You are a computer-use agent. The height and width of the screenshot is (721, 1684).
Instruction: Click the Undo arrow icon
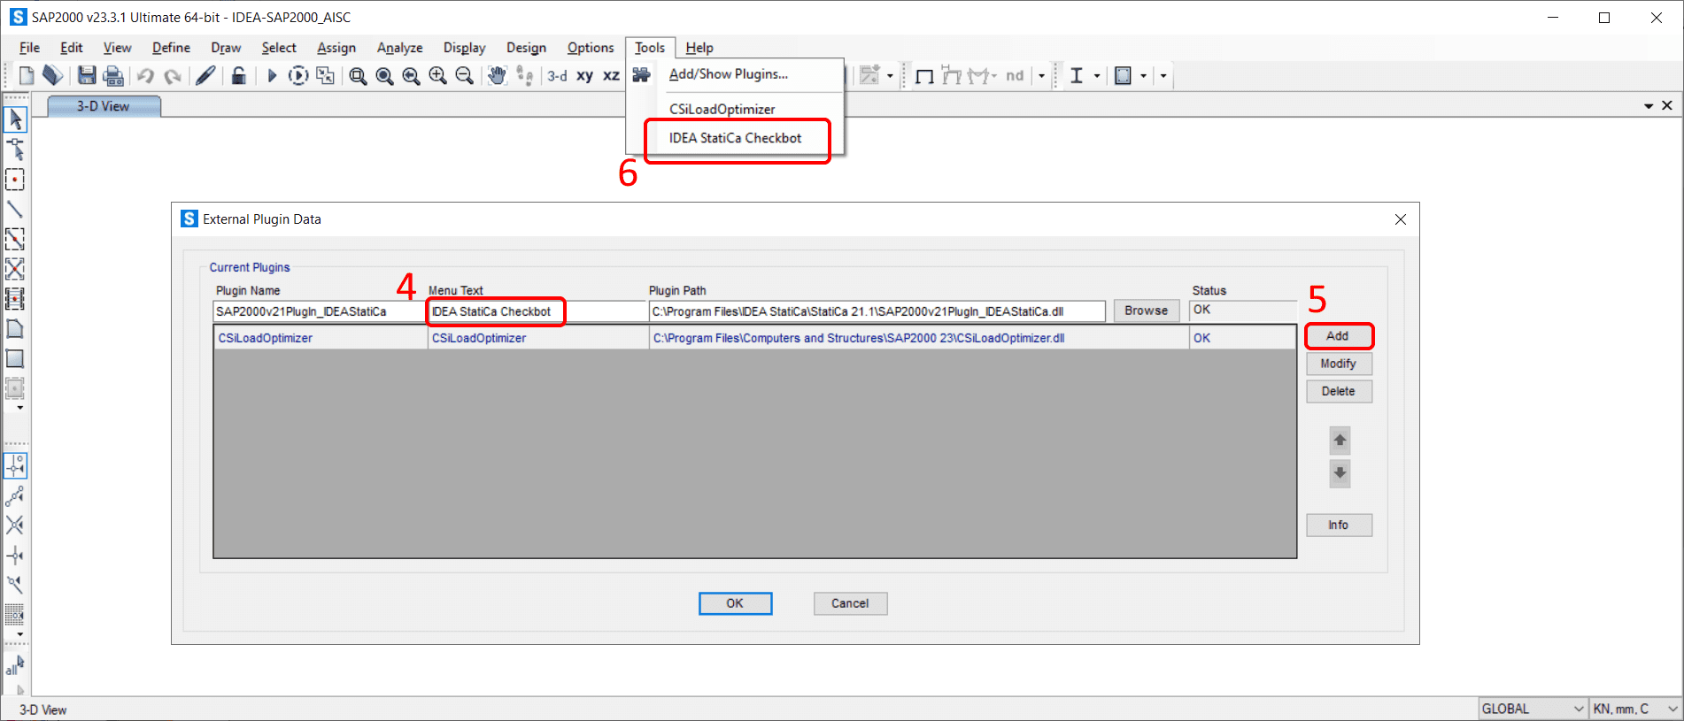pos(145,76)
